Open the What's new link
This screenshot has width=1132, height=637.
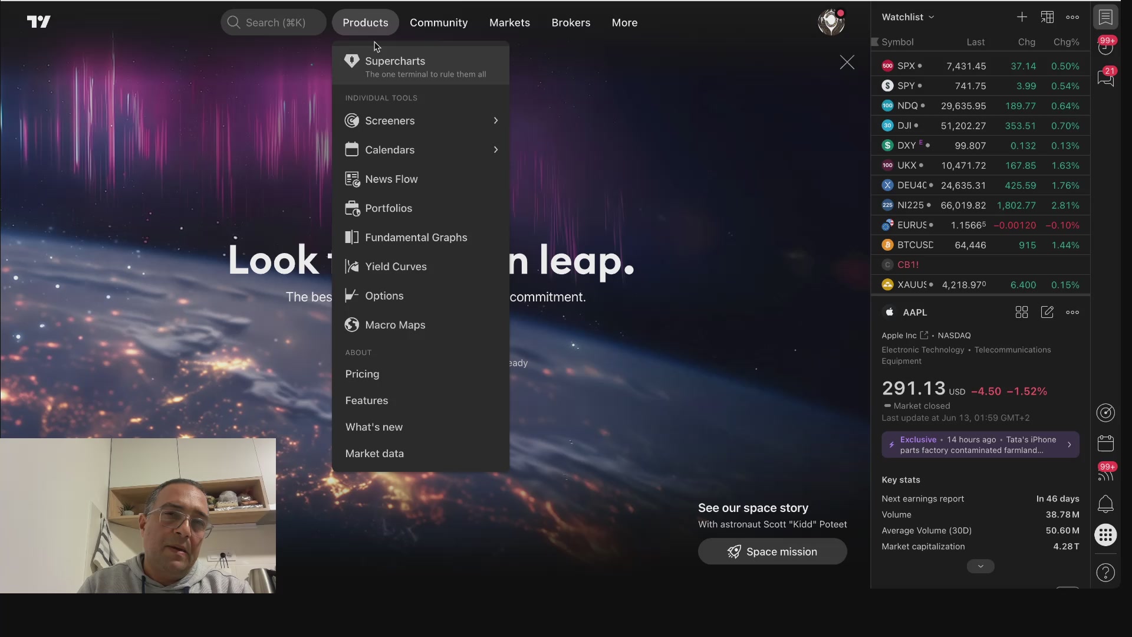pos(374,427)
